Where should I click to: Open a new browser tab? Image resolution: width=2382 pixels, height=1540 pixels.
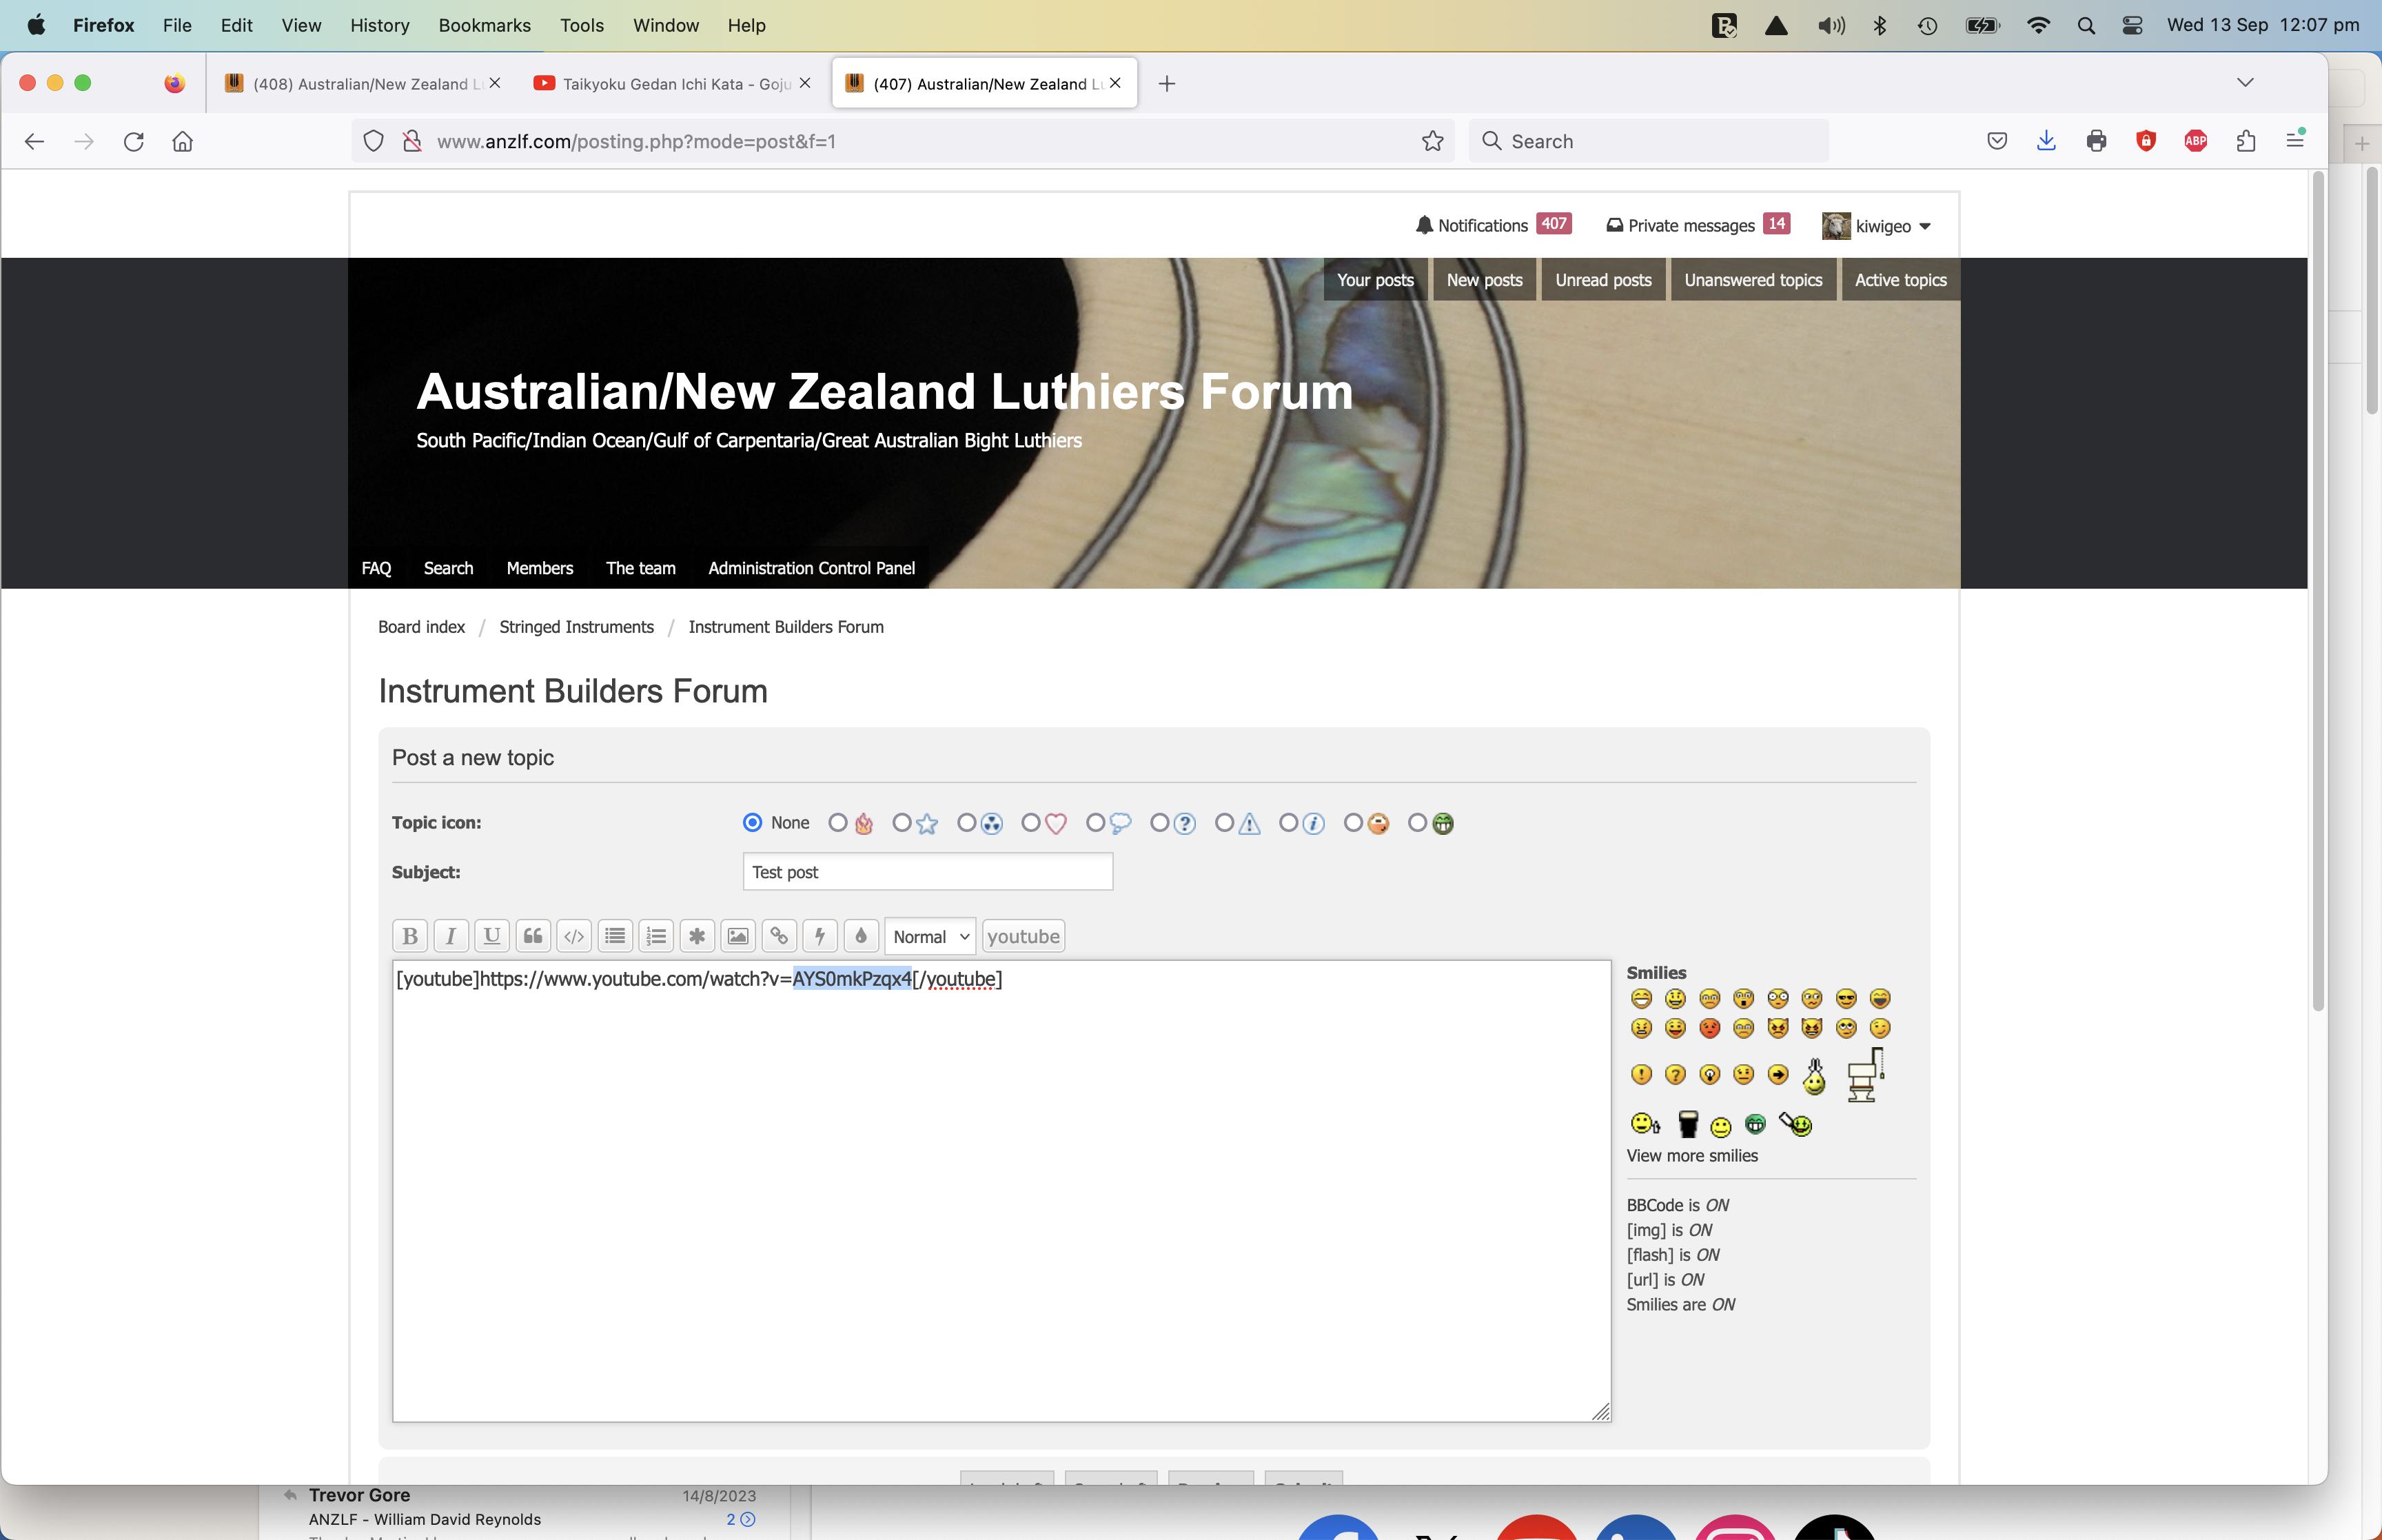(x=1166, y=83)
